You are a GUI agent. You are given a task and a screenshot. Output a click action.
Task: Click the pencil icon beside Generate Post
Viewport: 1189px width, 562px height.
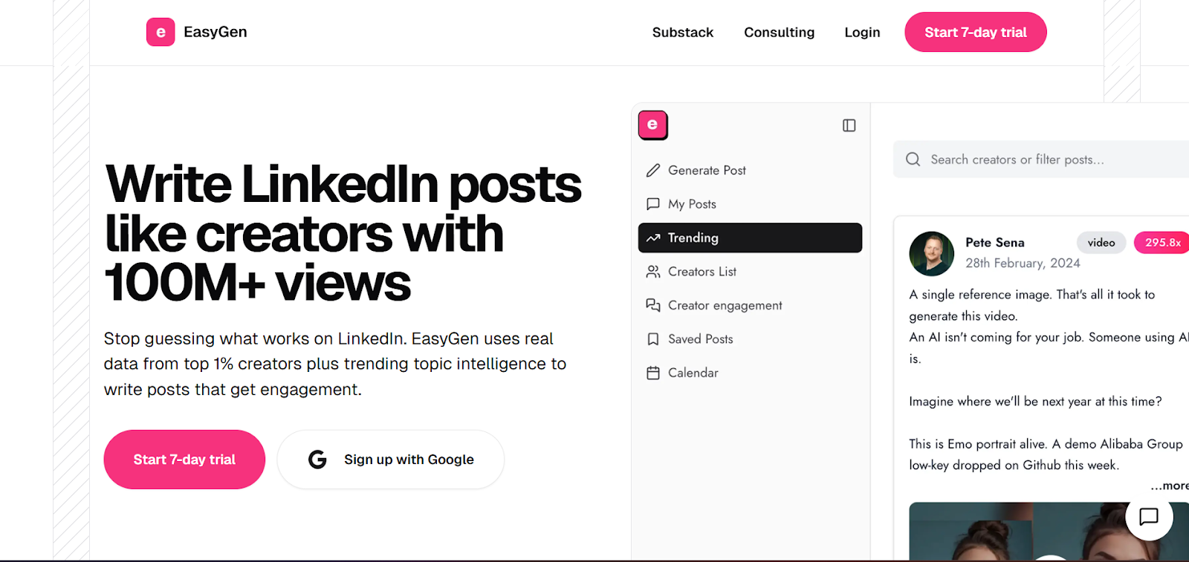click(x=653, y=170)
